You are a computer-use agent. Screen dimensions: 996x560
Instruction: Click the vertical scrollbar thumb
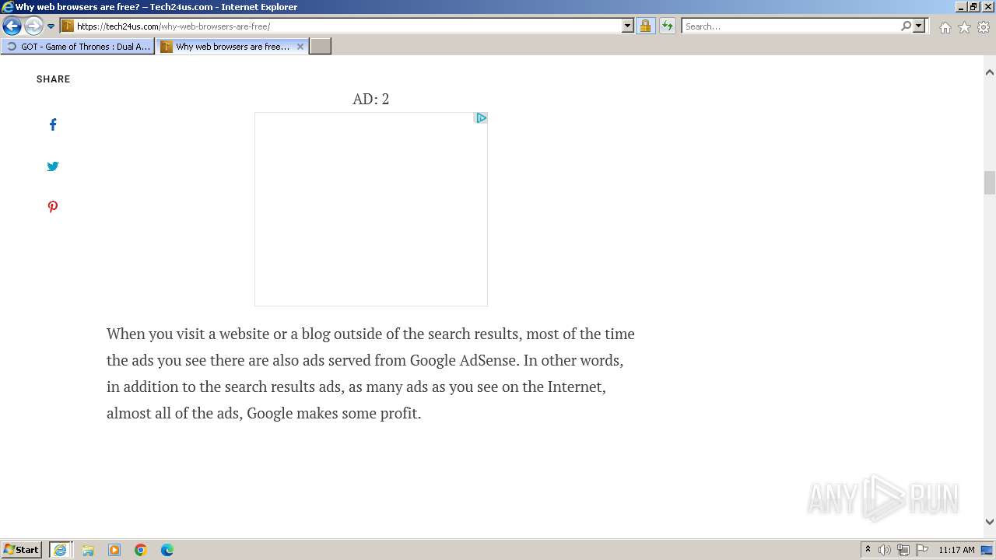(990, 183)
